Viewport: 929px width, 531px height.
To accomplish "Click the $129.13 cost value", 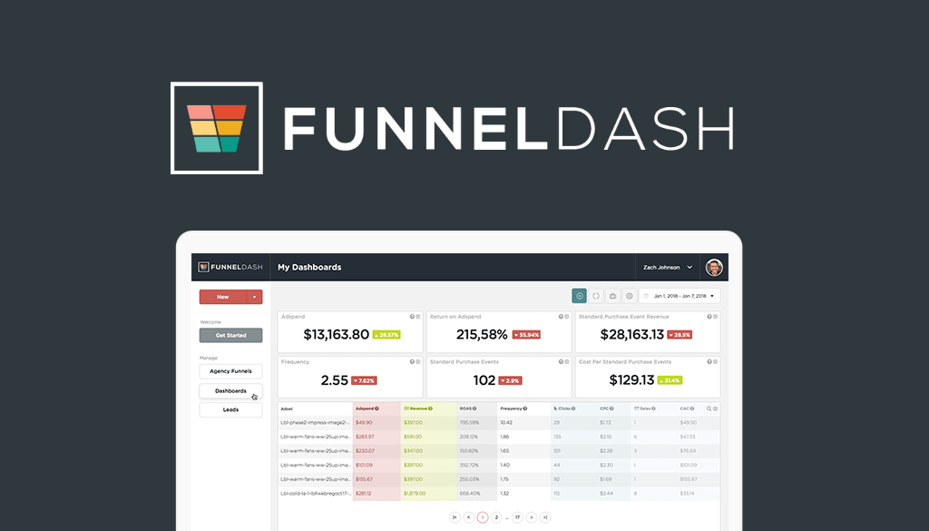I will click(x=631, y=380).
